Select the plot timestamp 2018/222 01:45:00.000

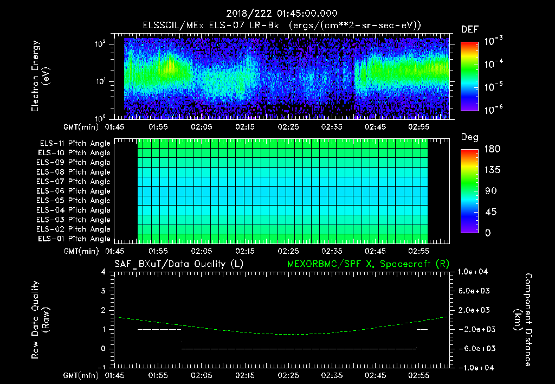click(282, 14)
